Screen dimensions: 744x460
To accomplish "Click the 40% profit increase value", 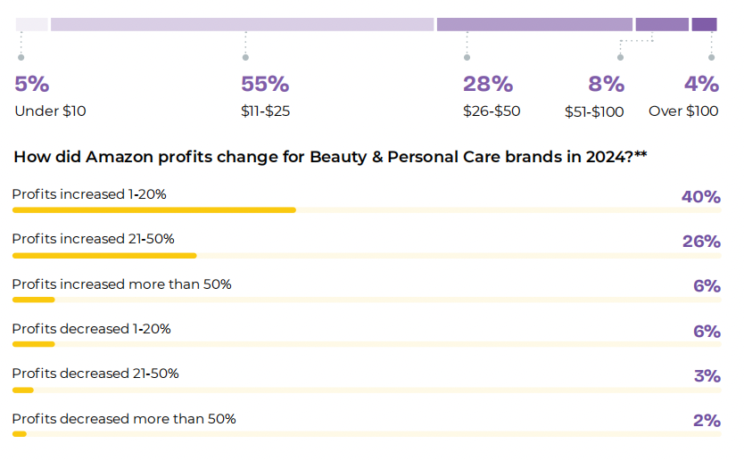I will click(x=700, y=197).
